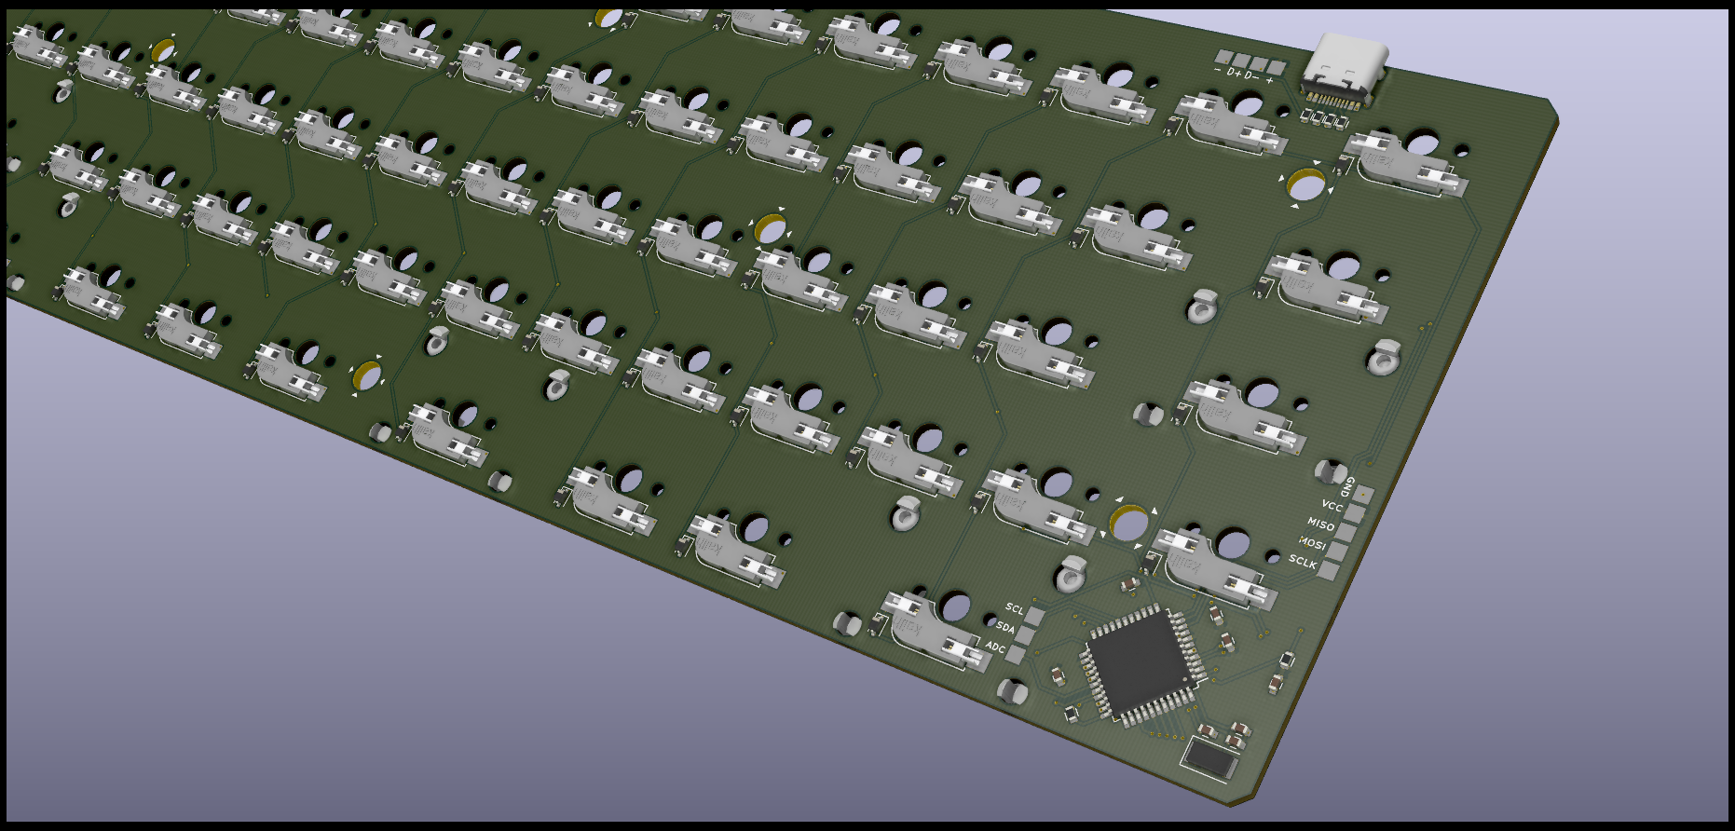Select the square microcontroller chip
Viewport: 1735px width, 831px height.
coord(1143,663)
